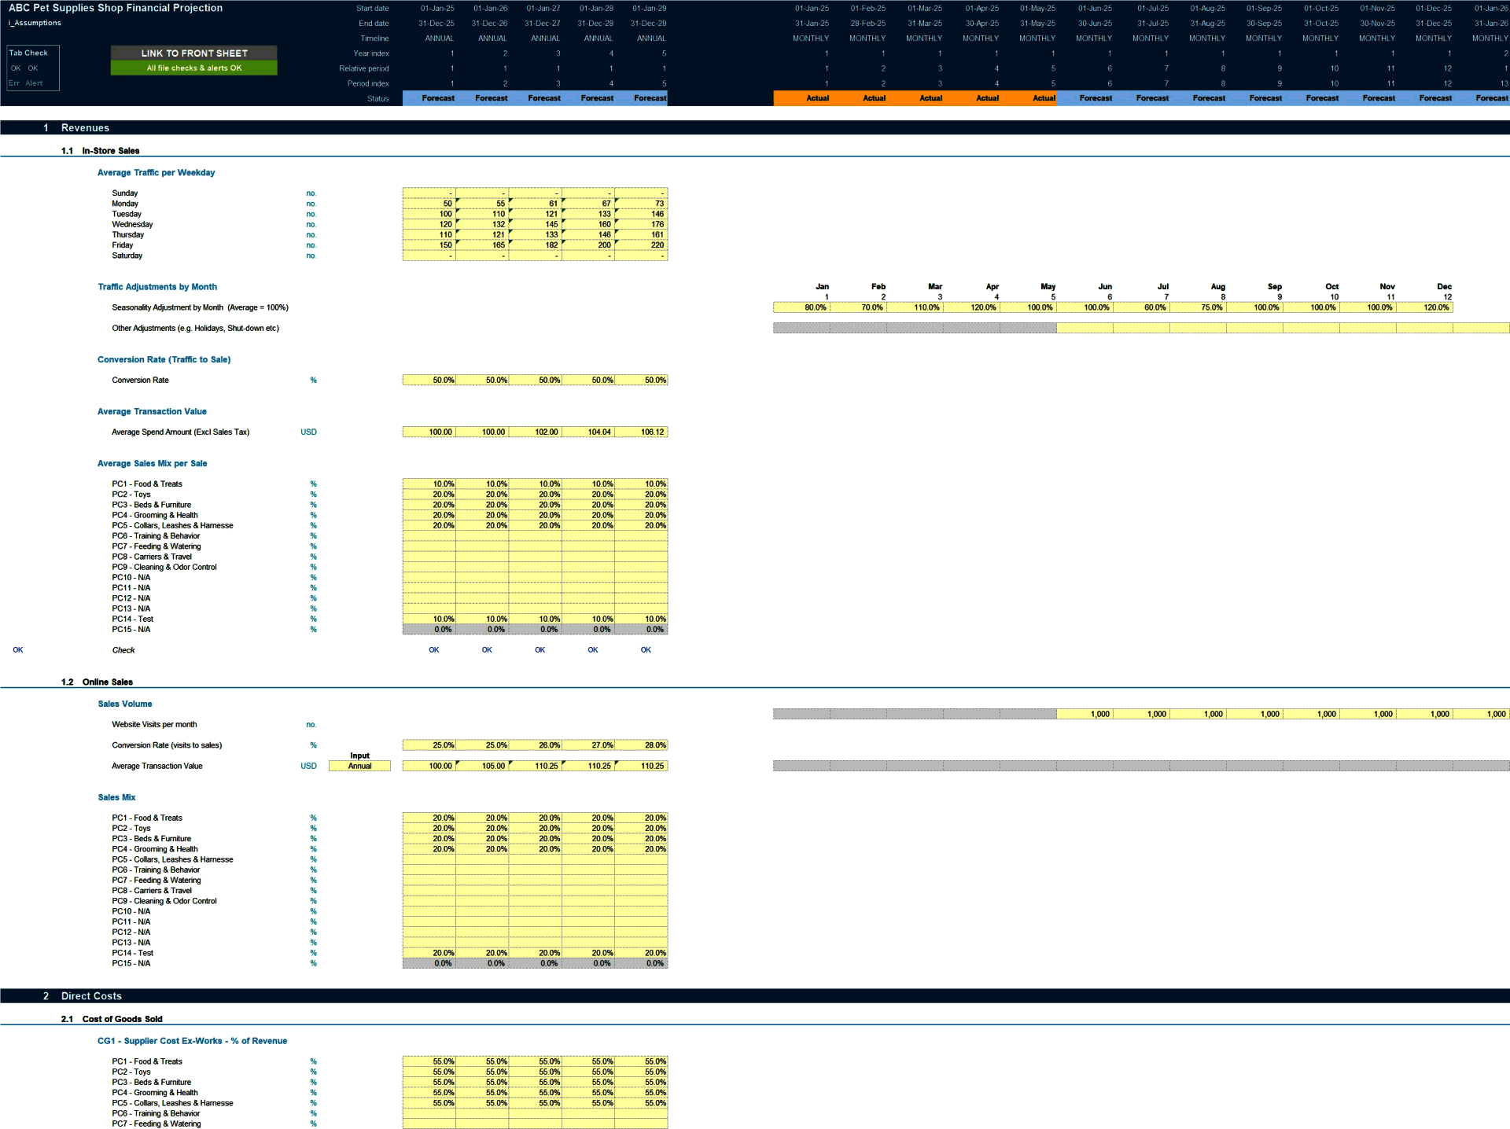Select Wednesday traffic cell showing 120
Image resolution: width=1510 pixels, height=1129 pixels.
[x=429, y=224]
